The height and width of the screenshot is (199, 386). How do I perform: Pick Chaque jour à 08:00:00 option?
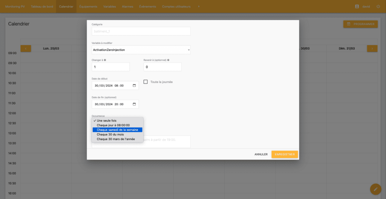point(113,125)
